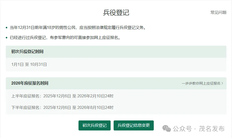Click chevron arrow beside 一步步教你网上应征报名
232x138 pixels.
[222, 83]
